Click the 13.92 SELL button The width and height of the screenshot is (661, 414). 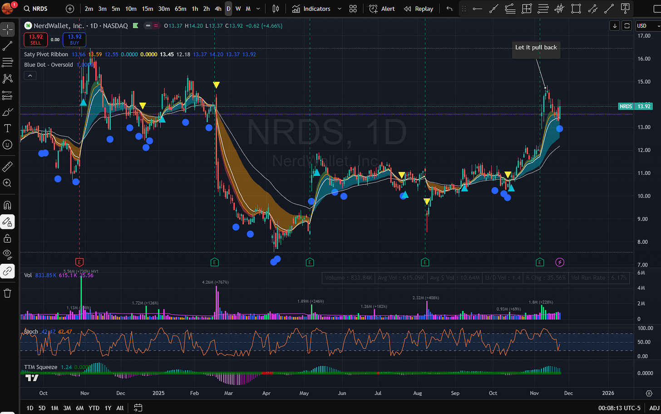pyautogui.click(x=35, y=39)
